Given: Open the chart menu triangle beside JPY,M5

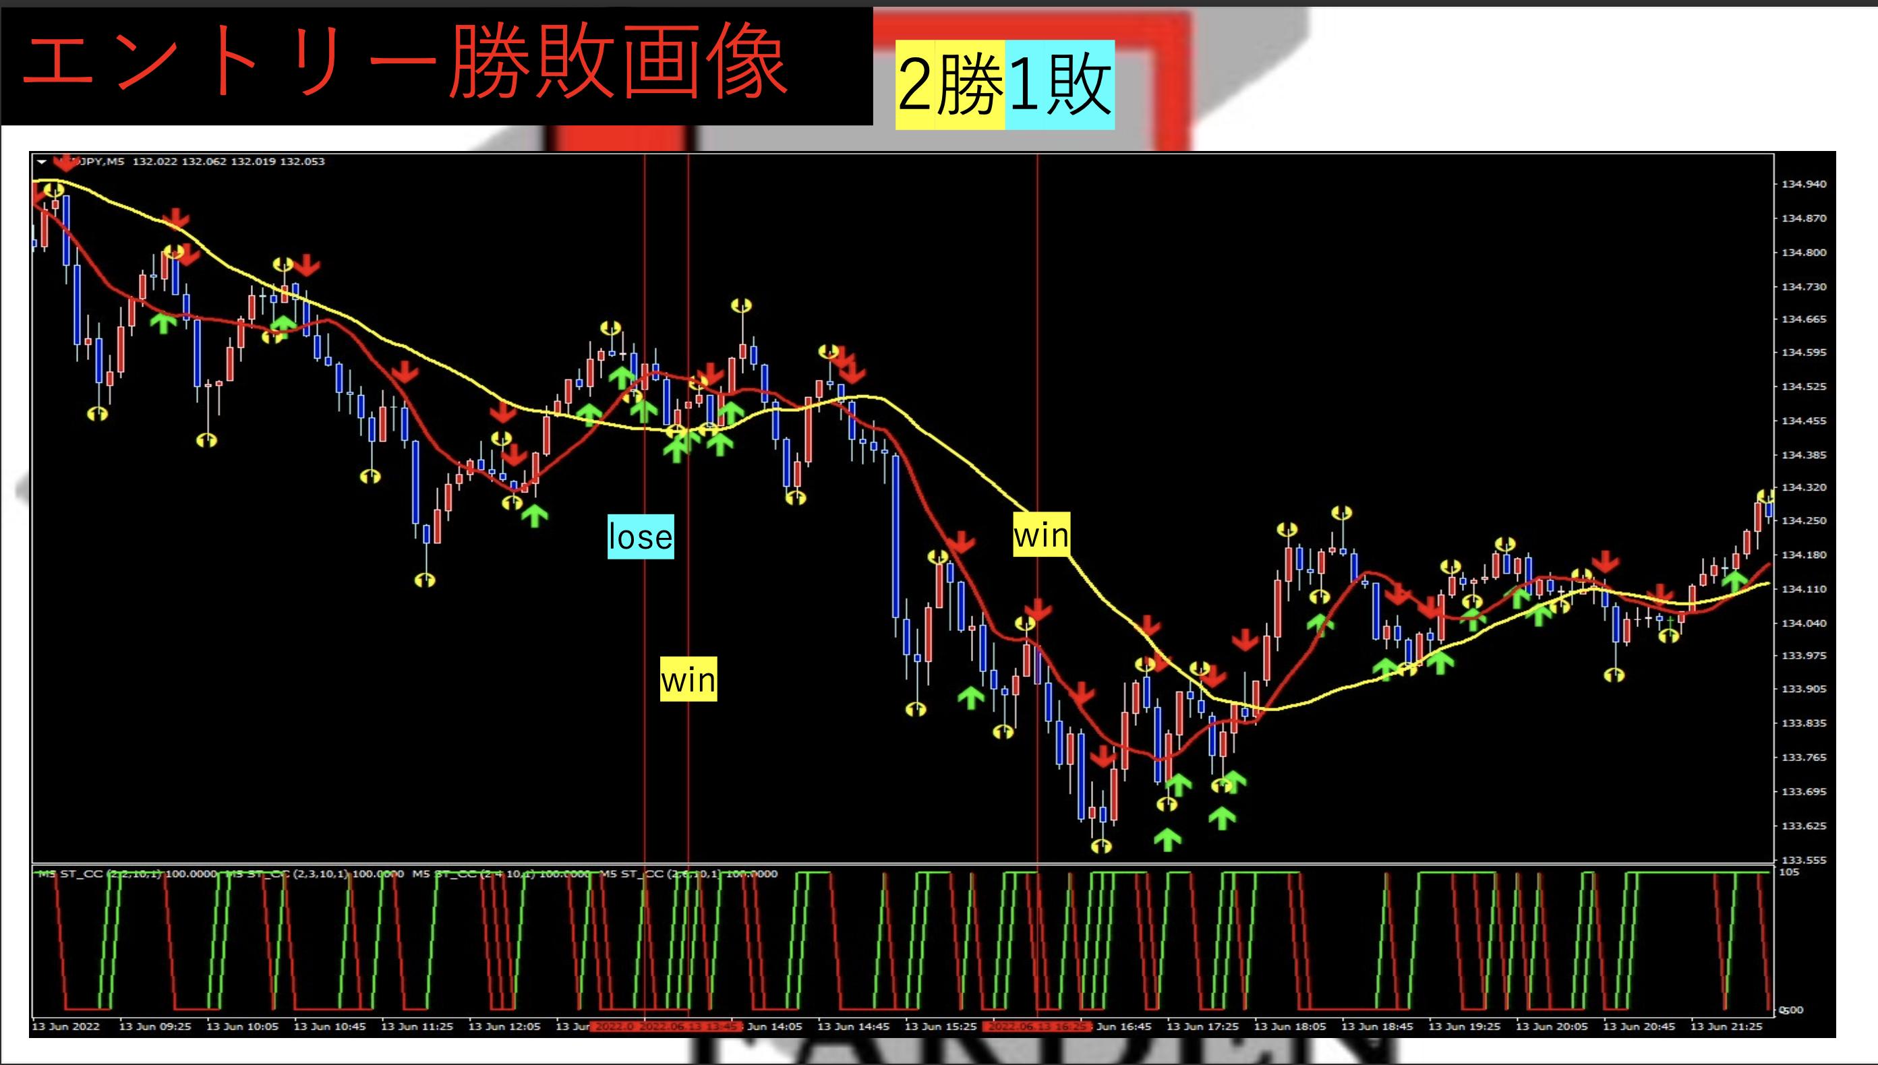Looking at the screenshot, I should (42, 162).
